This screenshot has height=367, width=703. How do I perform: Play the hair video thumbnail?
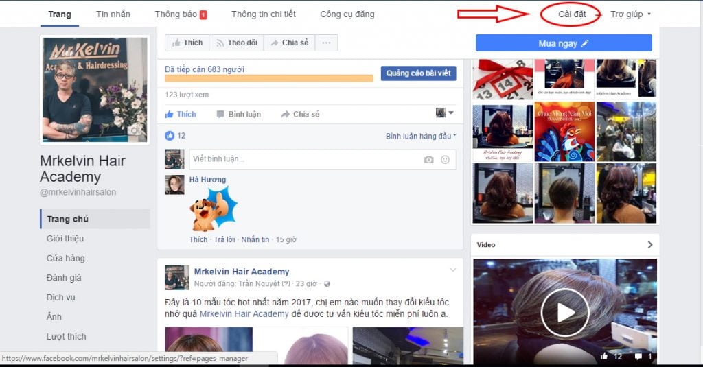pos(564,312)
